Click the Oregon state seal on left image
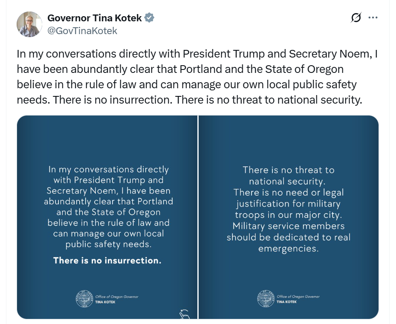This screenshot has width=396, height=324. 82,298
